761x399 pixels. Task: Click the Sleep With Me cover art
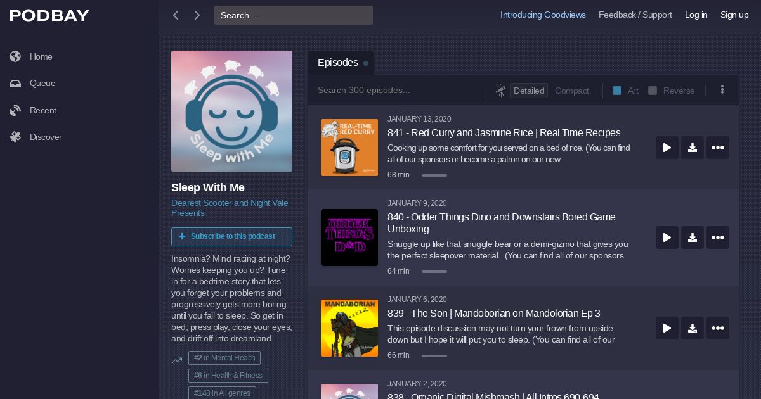point(231,111)
